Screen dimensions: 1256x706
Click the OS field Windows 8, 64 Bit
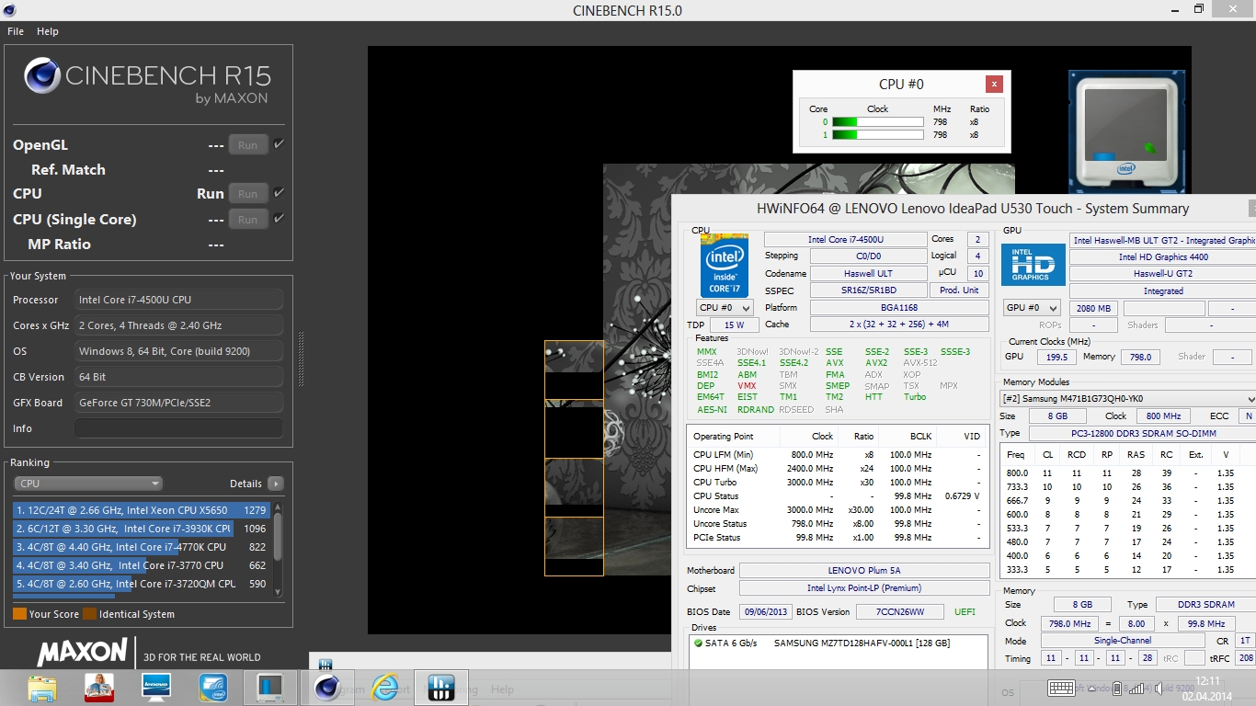pyautogui.click(x=178, y=351)
